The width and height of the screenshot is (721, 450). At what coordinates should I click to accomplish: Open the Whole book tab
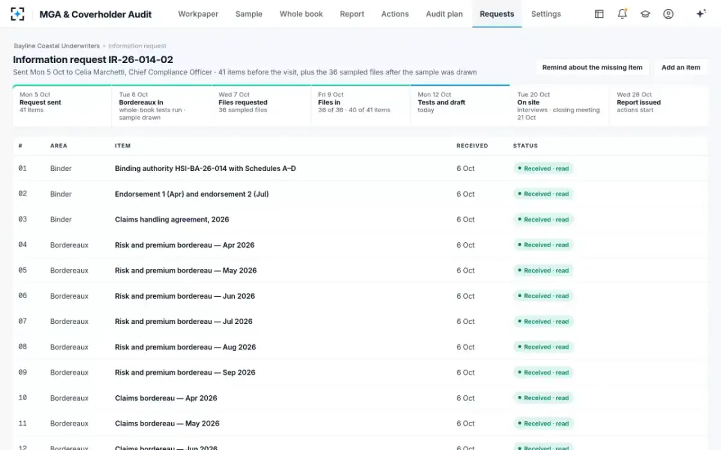pyautogui.click(x=301, y=14)
